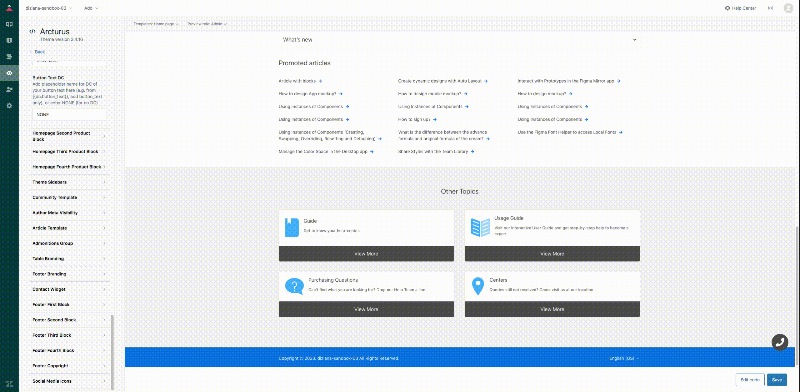Click the Guide bookmark icon in card
Viewport: 800px width, 392px height.
click(292, 227)
